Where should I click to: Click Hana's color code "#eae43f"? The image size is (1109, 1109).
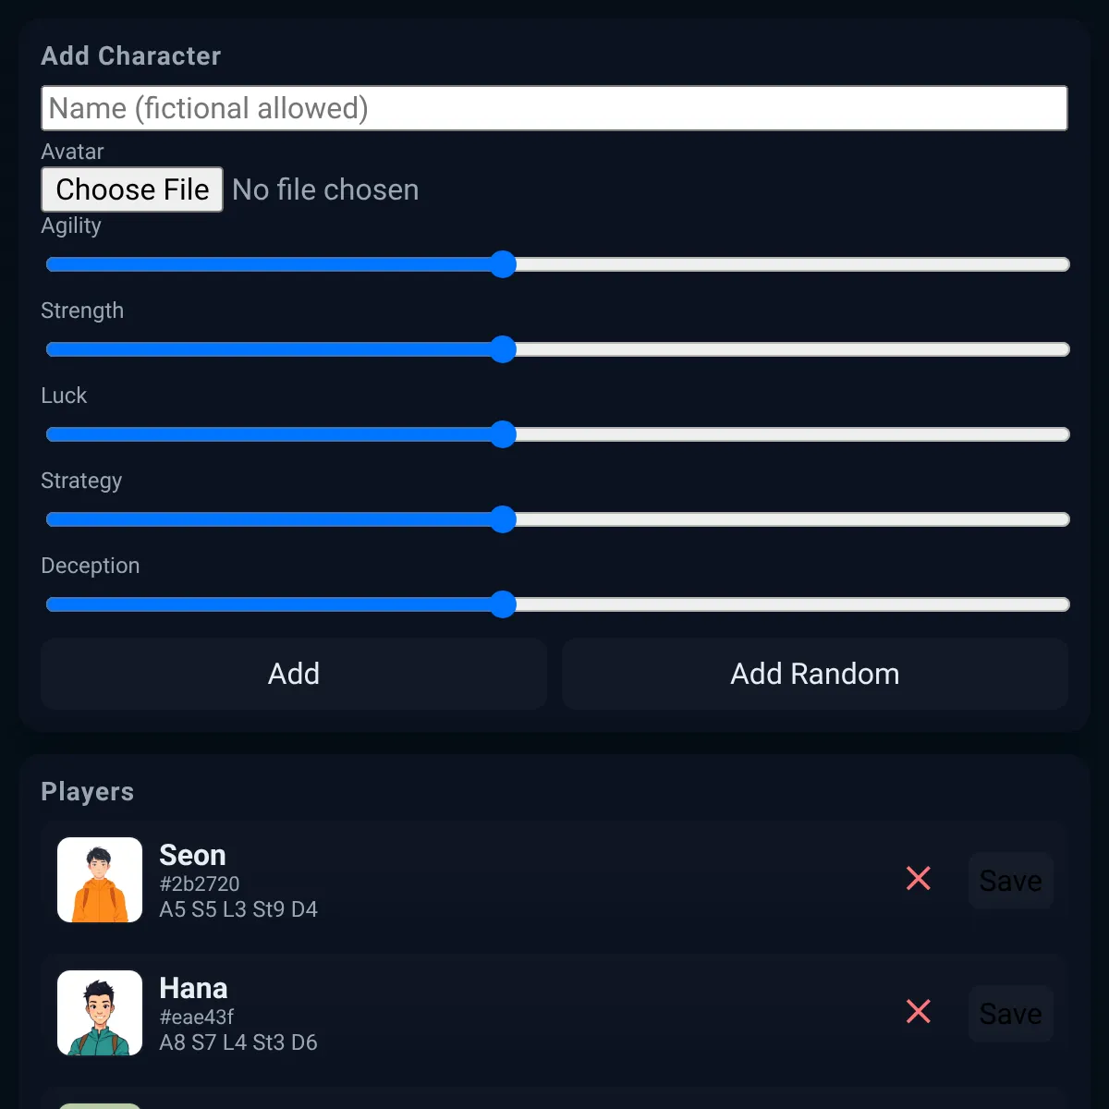[197, 1017]
